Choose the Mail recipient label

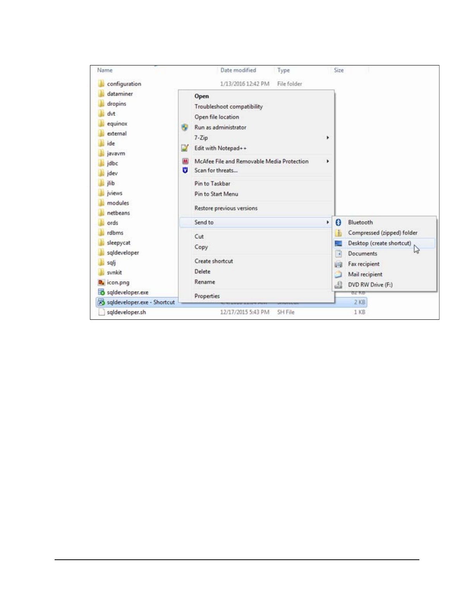(365, 274)
